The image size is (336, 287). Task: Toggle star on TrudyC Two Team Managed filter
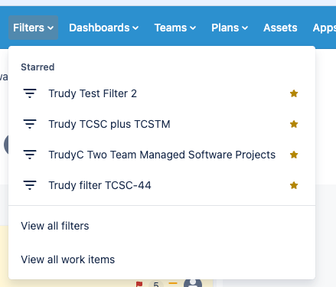click(x=294, y=155)
